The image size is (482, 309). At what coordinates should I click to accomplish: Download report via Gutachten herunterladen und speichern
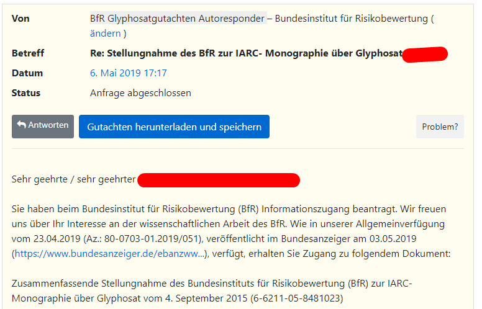(x=174, y=127)
